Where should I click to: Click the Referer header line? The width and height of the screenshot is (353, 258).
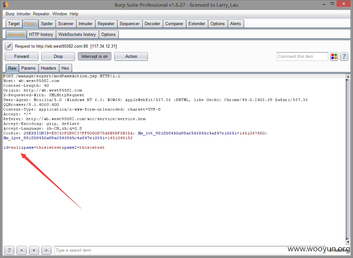point(74,119)
